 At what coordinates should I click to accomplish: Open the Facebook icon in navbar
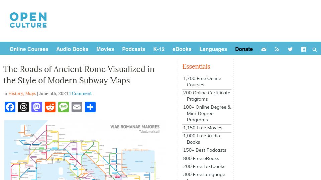303,49
